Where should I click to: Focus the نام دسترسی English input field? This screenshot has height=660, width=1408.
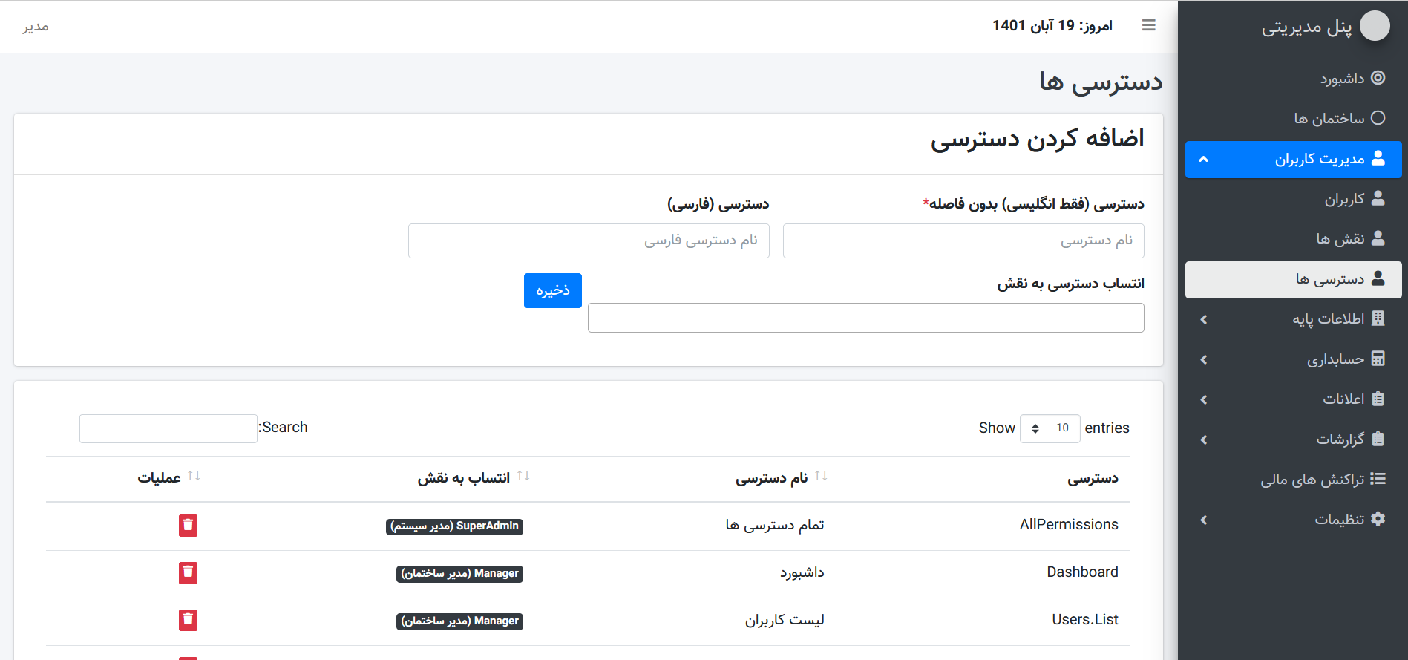(x=963, y=241)
